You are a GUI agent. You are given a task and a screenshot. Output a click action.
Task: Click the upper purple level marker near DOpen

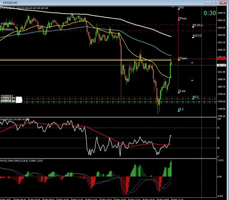[x=192, y=63]
